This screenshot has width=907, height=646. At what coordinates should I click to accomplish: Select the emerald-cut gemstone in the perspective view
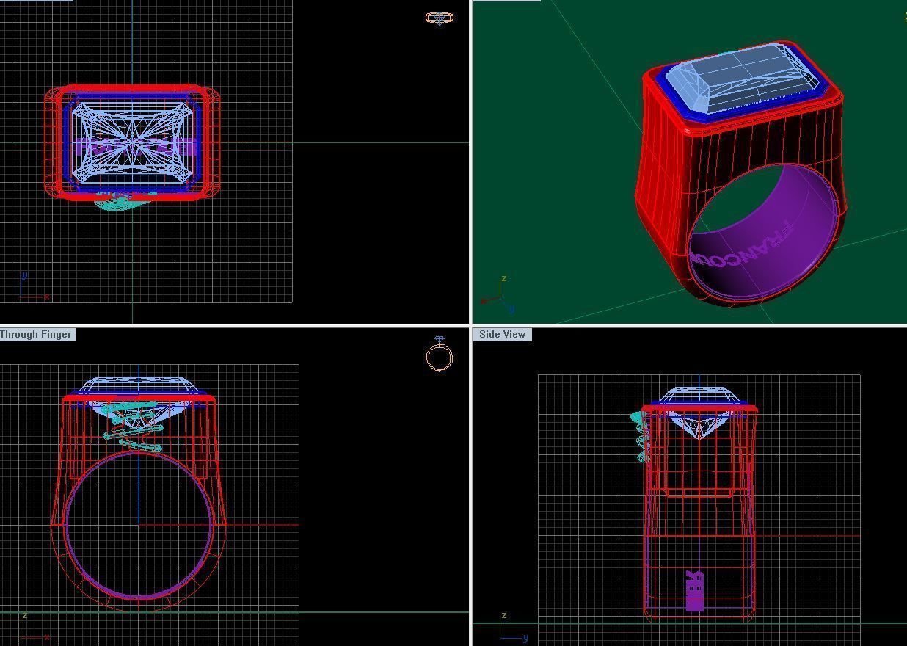coord(741,79)
